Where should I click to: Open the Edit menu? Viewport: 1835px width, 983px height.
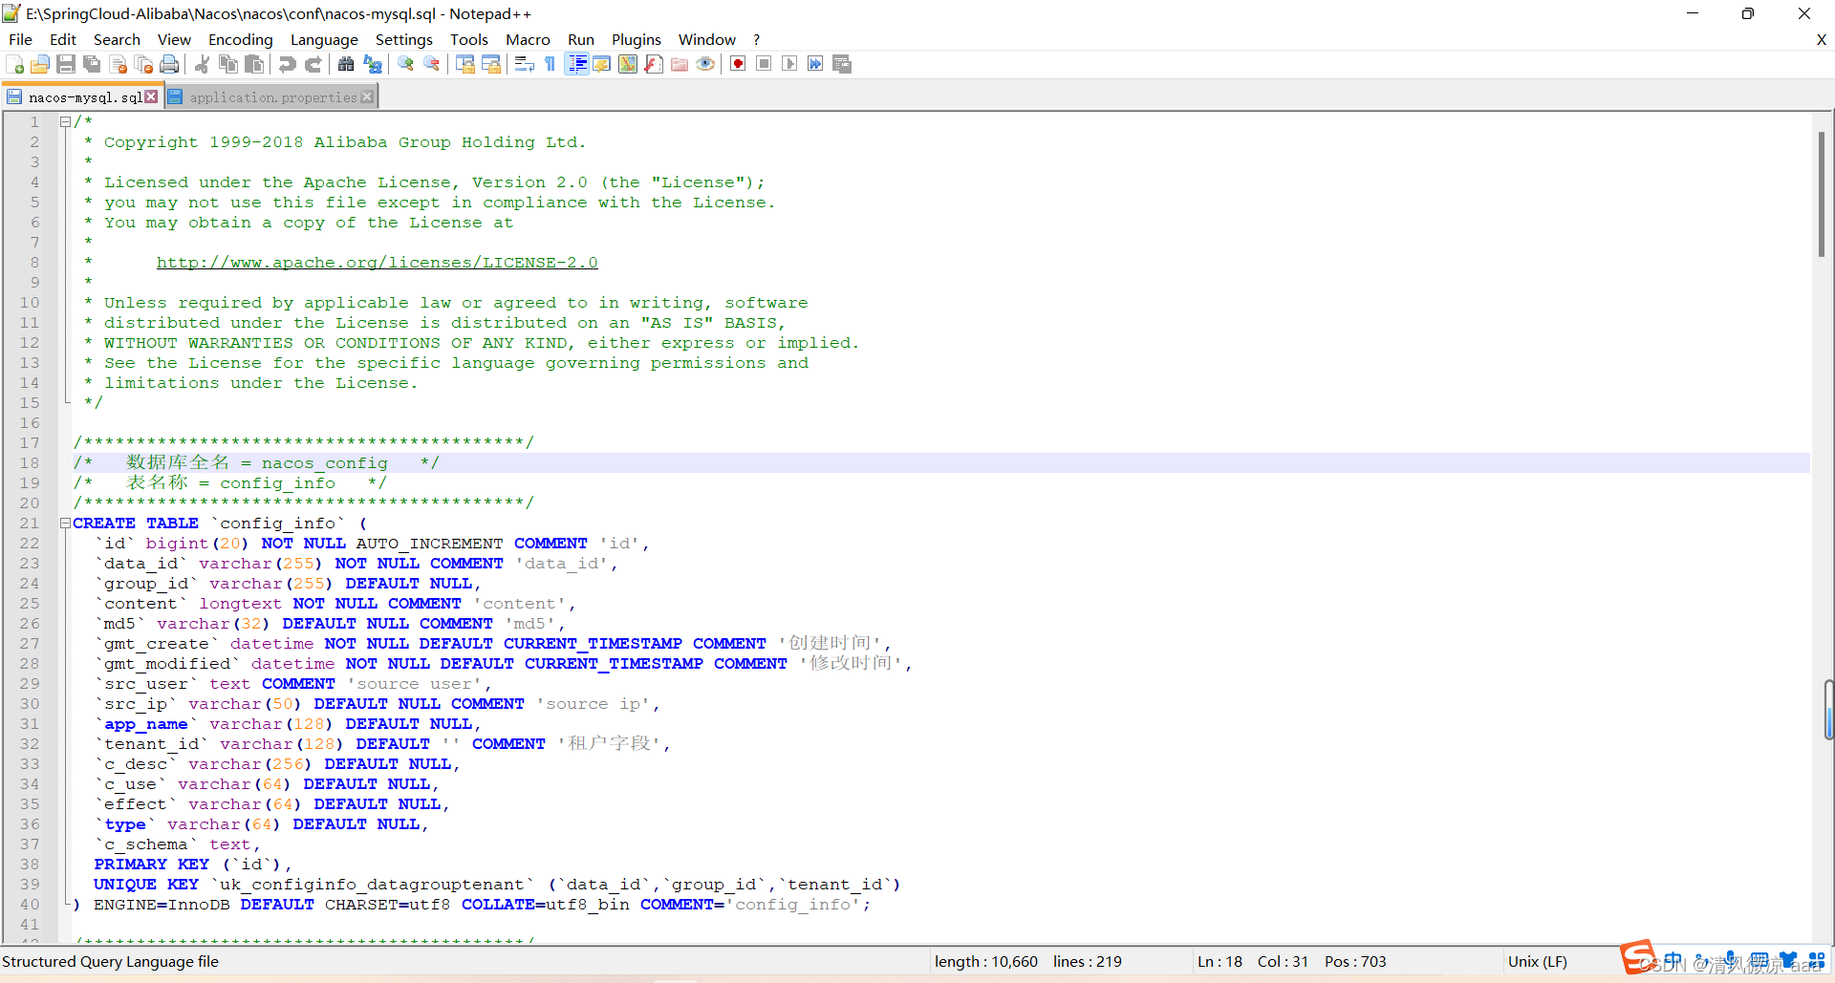pos(63,39)
